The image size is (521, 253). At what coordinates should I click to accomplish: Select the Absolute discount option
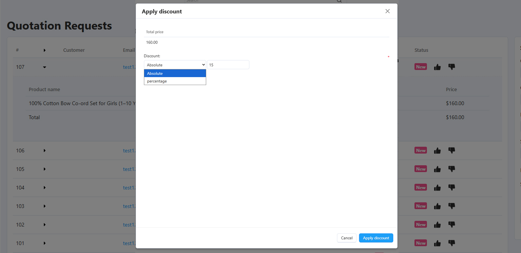(175, 73)
